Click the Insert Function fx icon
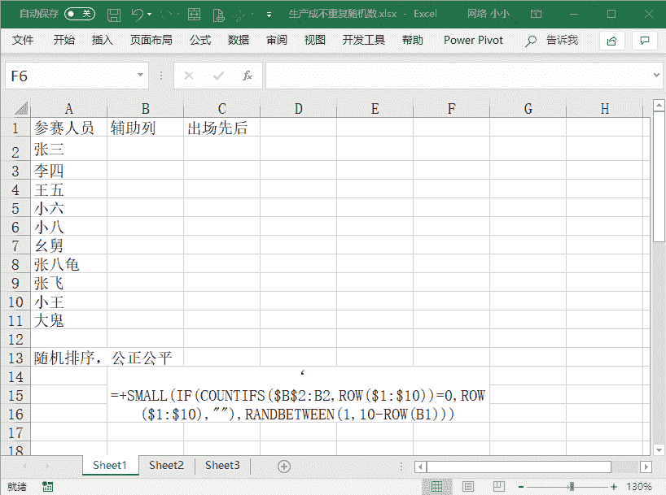This screenshot has width=666, height=495. [x=248, y=76]
